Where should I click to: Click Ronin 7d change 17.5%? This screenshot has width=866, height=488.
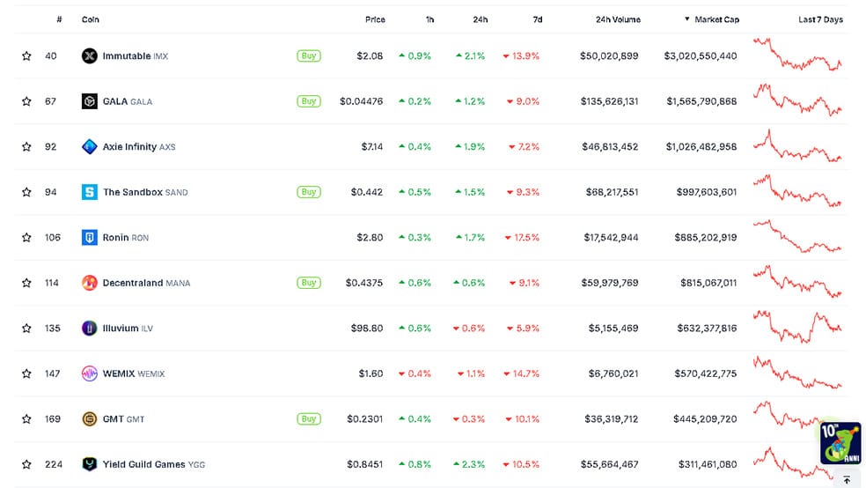click(x=522, y=237)
